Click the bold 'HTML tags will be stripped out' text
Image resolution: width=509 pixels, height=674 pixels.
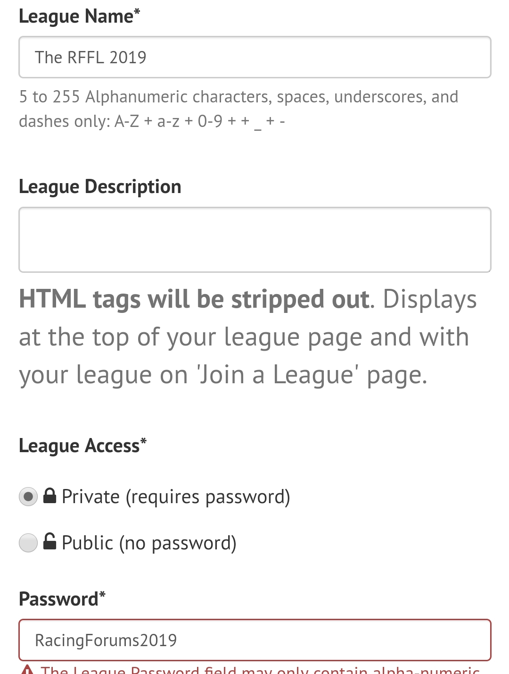coord(194,299)
